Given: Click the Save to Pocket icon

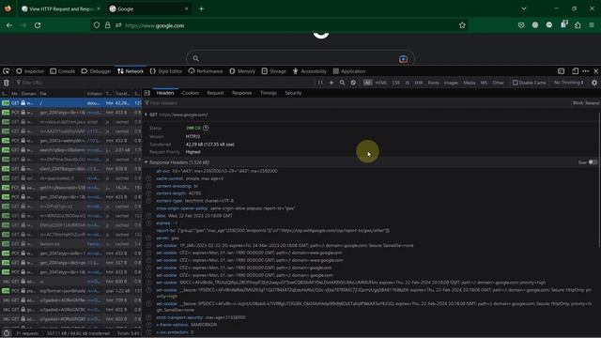Looking at the screenshot, I should pyautogui.click(x=521, y=25).
